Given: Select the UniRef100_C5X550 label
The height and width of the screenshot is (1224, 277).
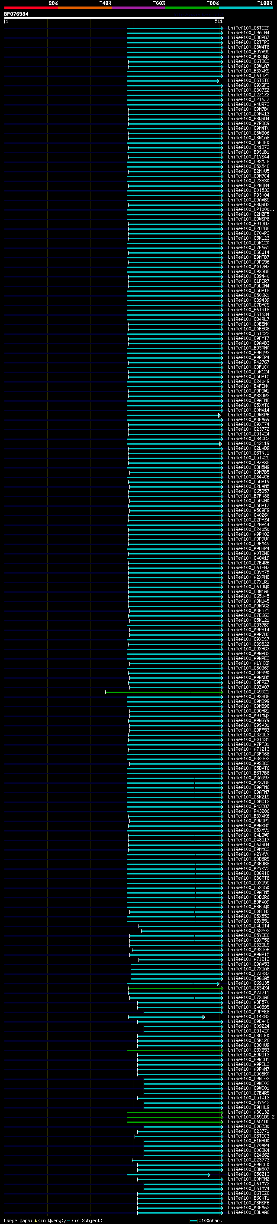Looking at the screenshot, I should click(x=248, y=887).
